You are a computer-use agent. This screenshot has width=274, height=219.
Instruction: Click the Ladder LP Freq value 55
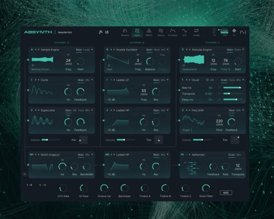click(x=144, y=91)
